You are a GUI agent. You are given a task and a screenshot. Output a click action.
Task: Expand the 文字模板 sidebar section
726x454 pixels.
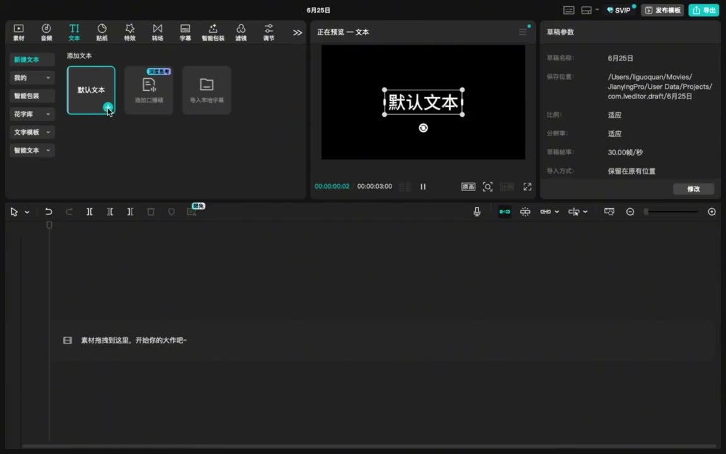tap(32, 132)
